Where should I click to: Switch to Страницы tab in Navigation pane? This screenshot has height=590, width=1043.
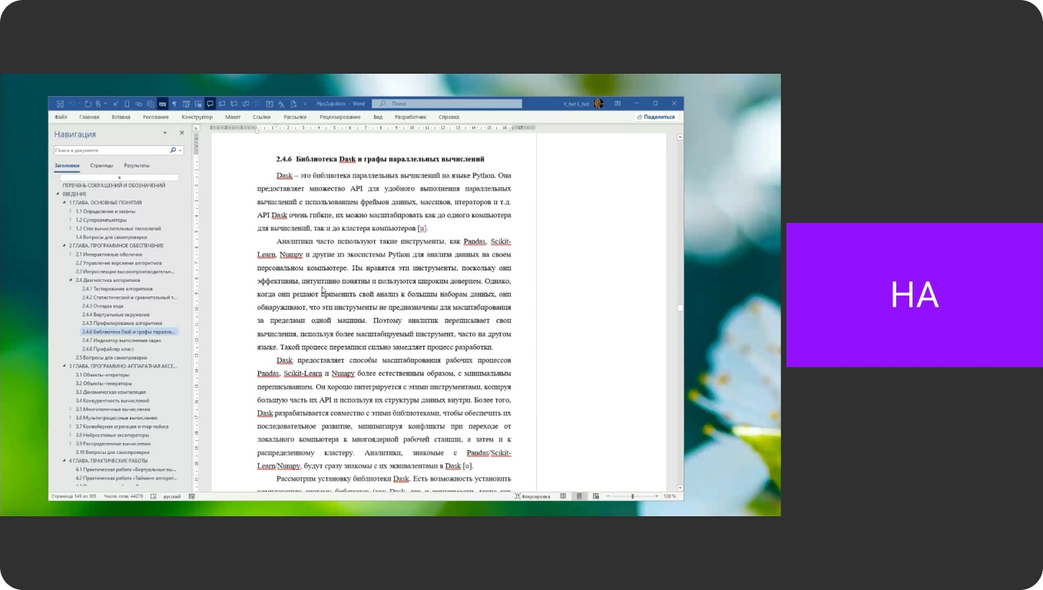pyautogui.click(x=101, y=165)
